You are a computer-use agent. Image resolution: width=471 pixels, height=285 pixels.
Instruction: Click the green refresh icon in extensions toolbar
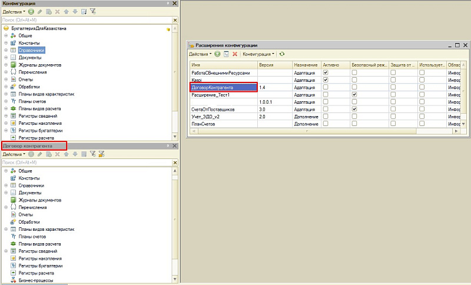[x=282, y=54]
